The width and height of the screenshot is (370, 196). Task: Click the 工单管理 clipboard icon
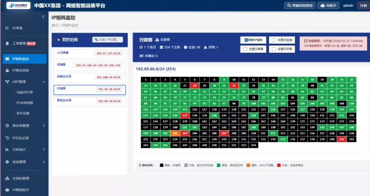tap(7, 44)
